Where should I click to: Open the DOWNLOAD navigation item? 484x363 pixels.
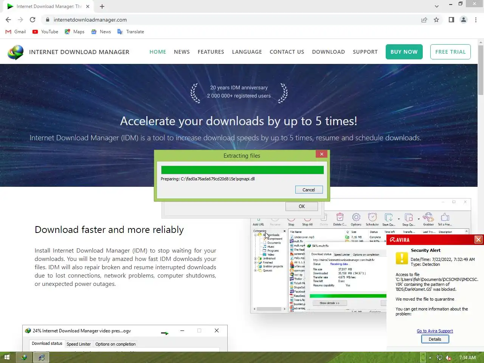click(x=329, y=52)
